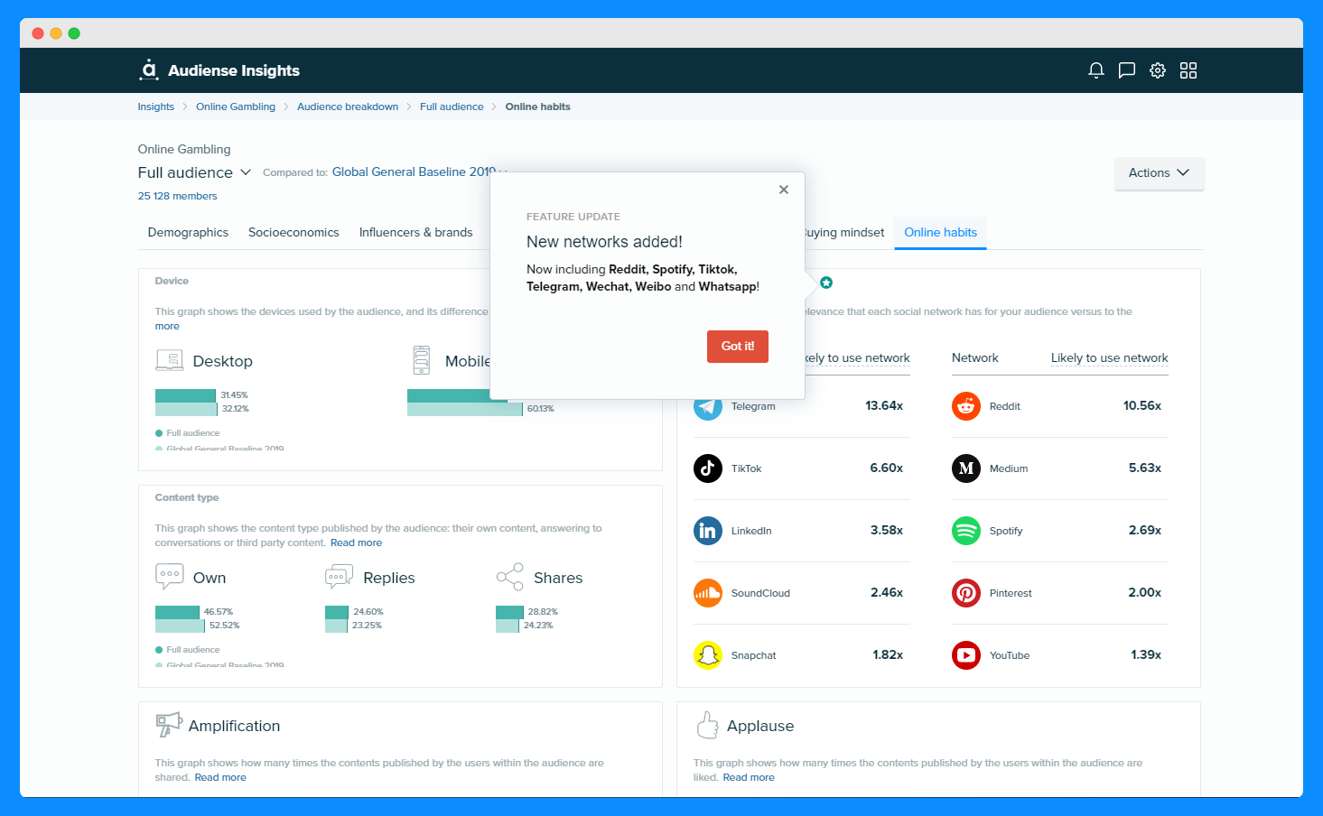
Task: Click the Telegram 13.64x value
Action: (x=884, y=405)
